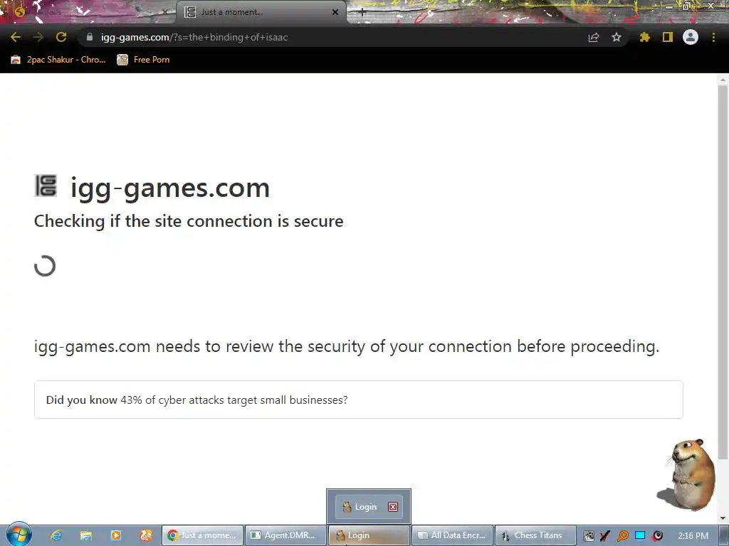This screenshot has height=546, width=729.
Task: Click the scrollbar up arrow
Action: pyautogui.click(x=722, y=80)
